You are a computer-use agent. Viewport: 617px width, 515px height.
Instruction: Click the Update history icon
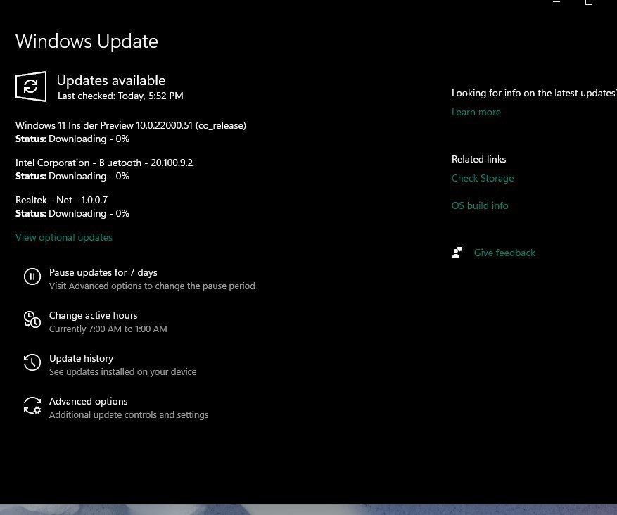click(32, 362)
